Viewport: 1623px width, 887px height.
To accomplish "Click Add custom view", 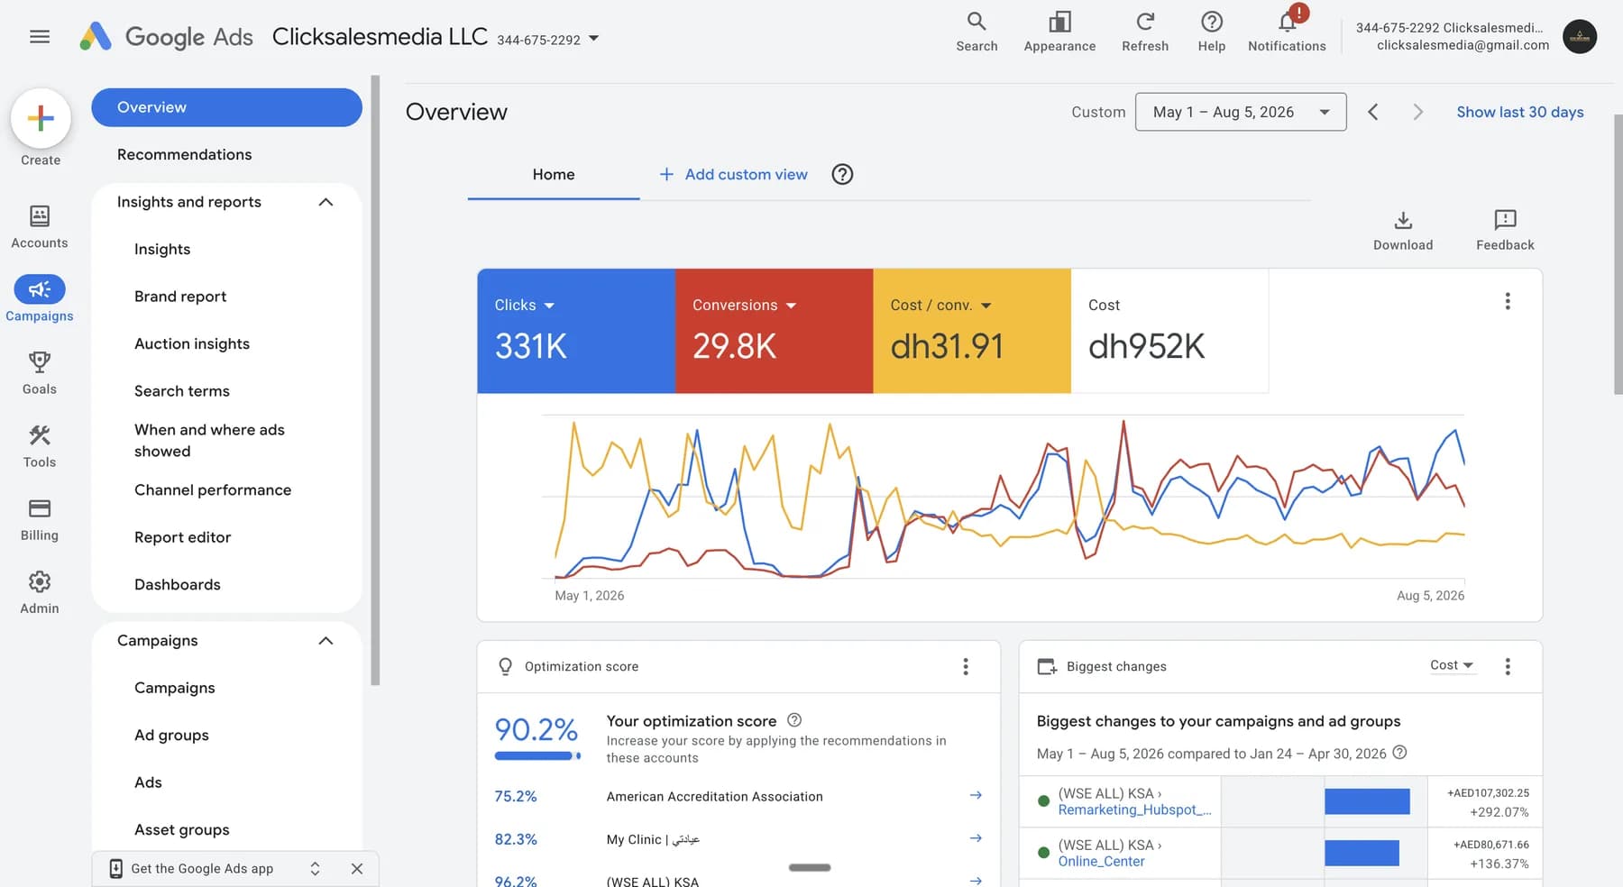I will point(733,175).
